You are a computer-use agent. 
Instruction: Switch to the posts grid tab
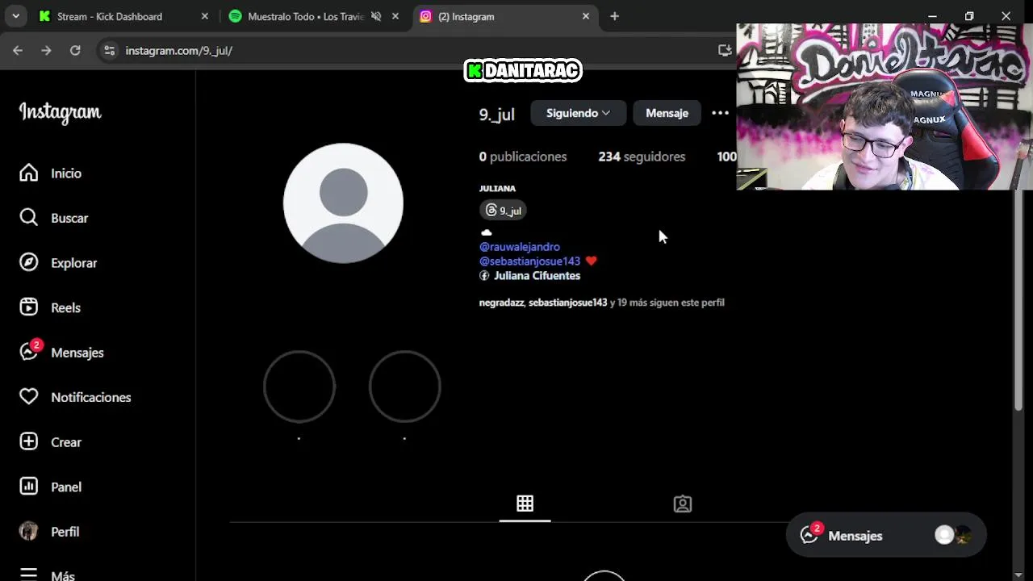coord(525,504)
